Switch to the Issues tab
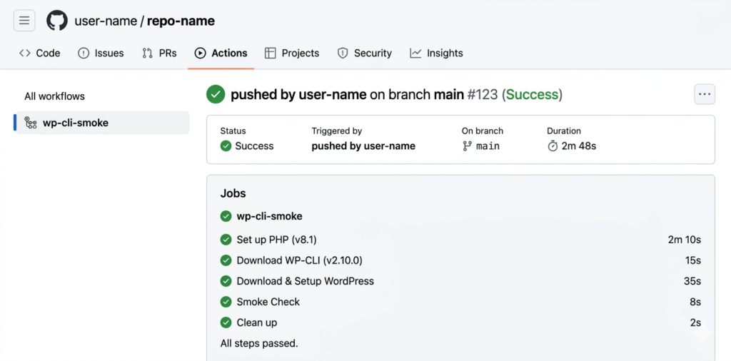The width and height of the screenshot is (731, 361). tap(101, 53)
